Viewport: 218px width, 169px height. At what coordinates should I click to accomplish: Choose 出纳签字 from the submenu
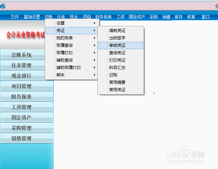121,38
